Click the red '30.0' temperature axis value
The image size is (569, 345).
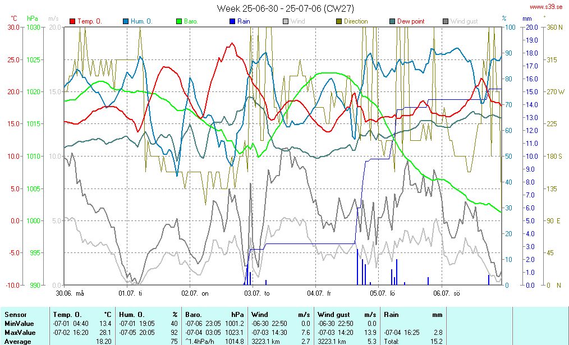pyautogui.click(x=13, y=27)
